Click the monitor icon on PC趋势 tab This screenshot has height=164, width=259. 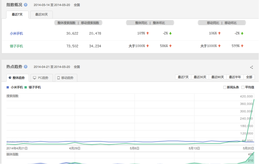click(x=34, y=78)
